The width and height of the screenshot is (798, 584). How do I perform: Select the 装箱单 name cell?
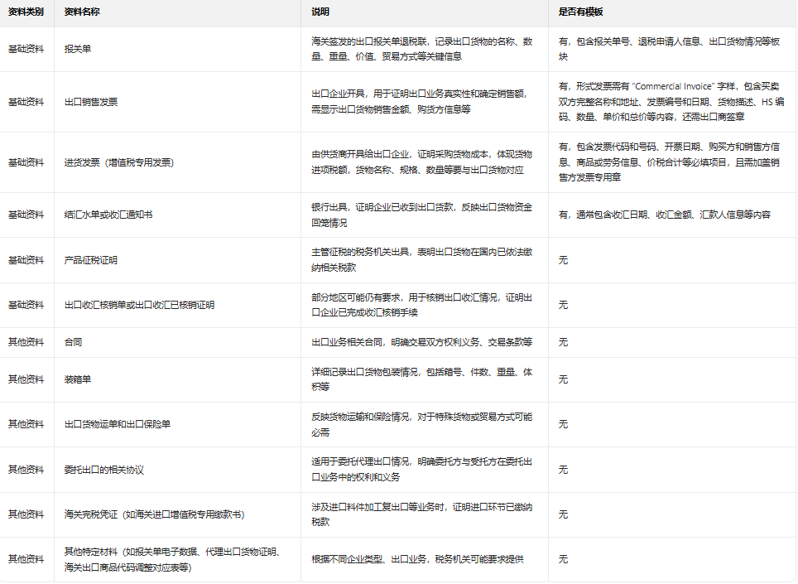coord(78,379)
